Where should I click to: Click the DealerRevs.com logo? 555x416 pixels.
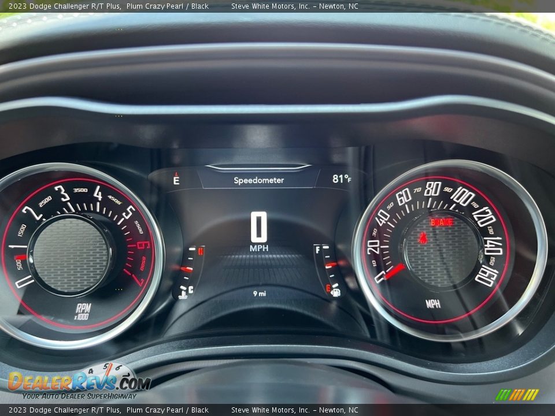coord(79,380)
